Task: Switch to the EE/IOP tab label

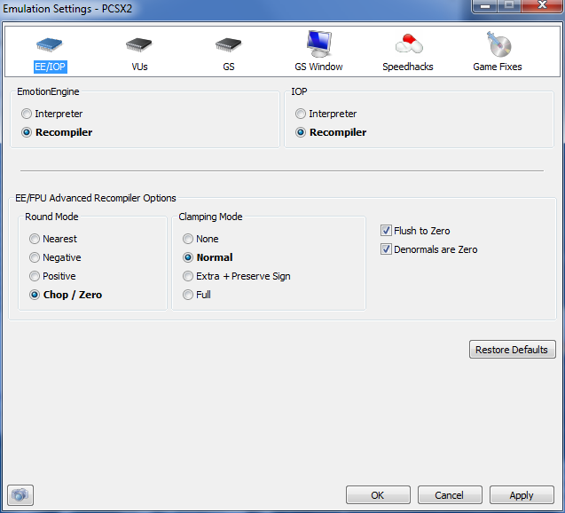Action: pos(50,67)
